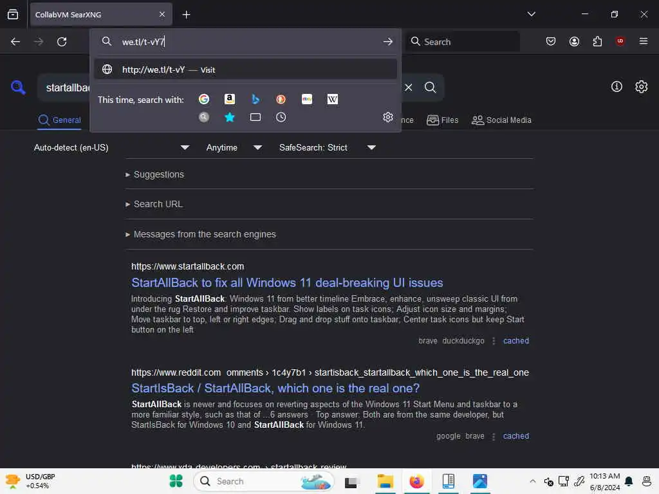Open the Anytime time range dropdown
Screen dimensions: 659x494
(234, 147)
